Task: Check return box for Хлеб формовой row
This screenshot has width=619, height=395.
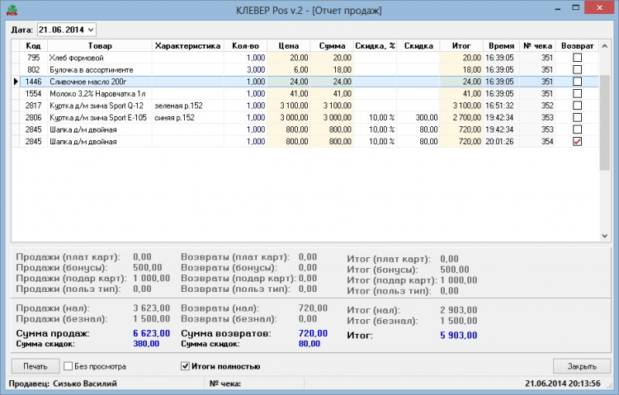Action: (x=577, y=58)
